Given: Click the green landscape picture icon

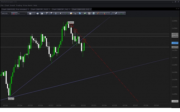Looking at the screenshot, I should point(85,13).
